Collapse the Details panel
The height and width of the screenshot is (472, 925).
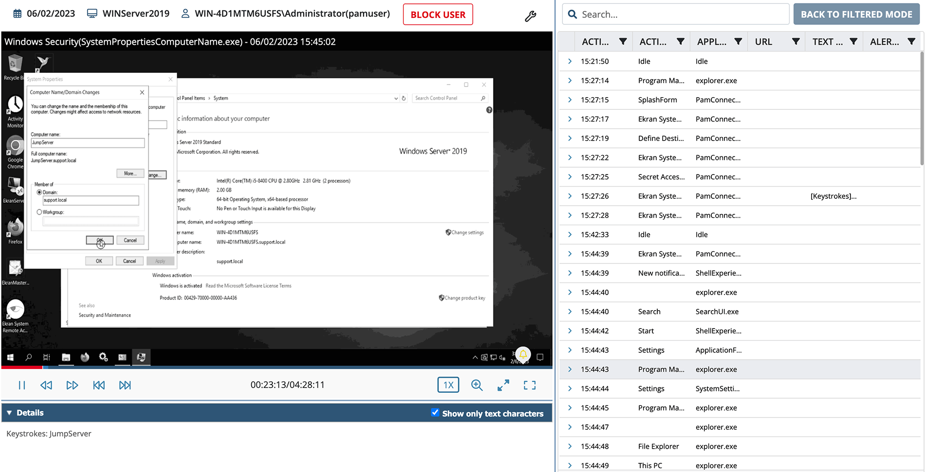[x=9, y=413]
